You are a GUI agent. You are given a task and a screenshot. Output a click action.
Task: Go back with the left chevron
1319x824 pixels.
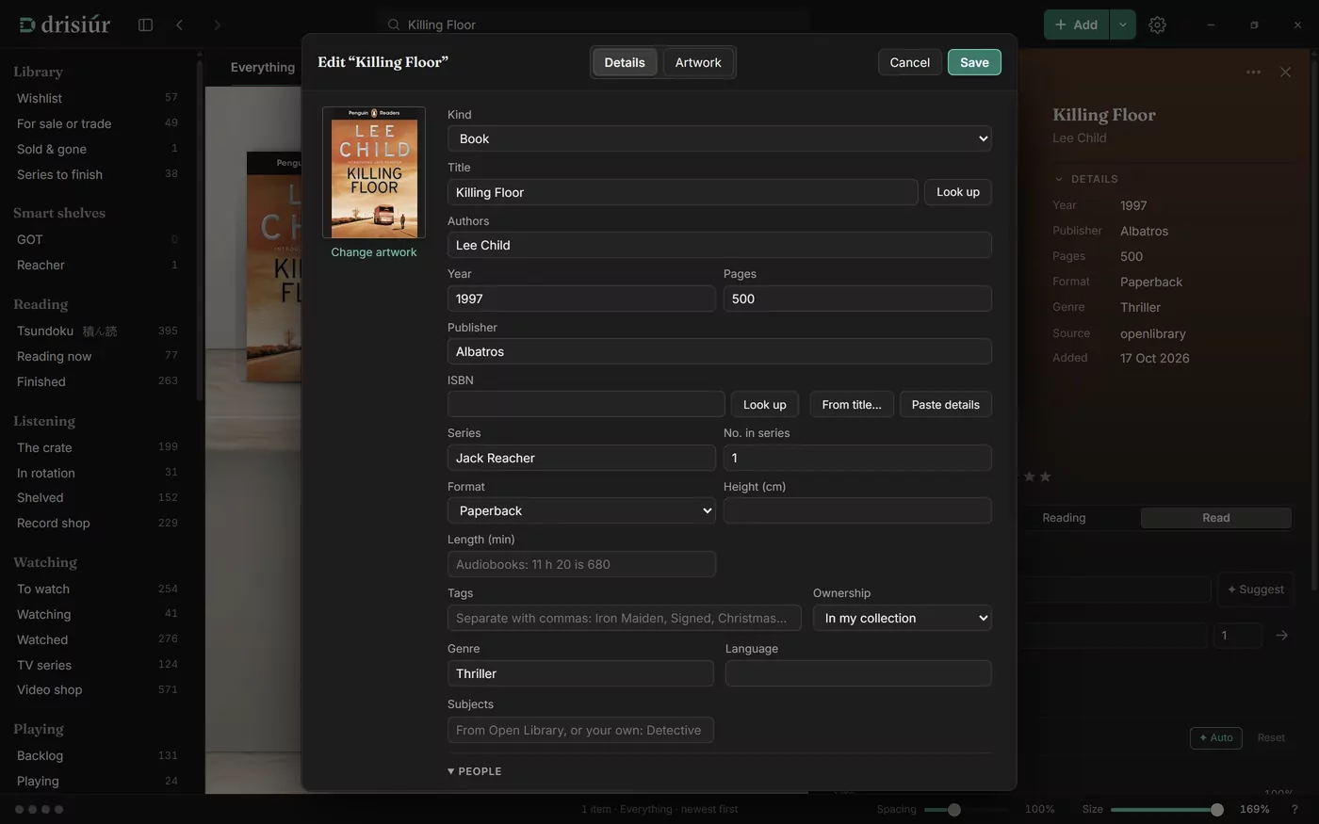click(x=179, y=24)
